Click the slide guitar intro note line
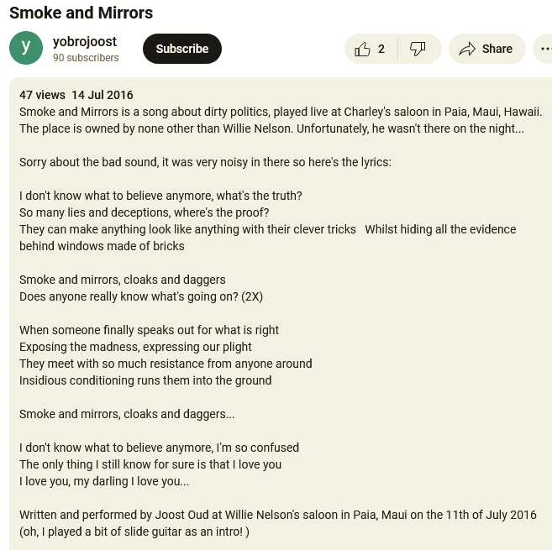 134,532
